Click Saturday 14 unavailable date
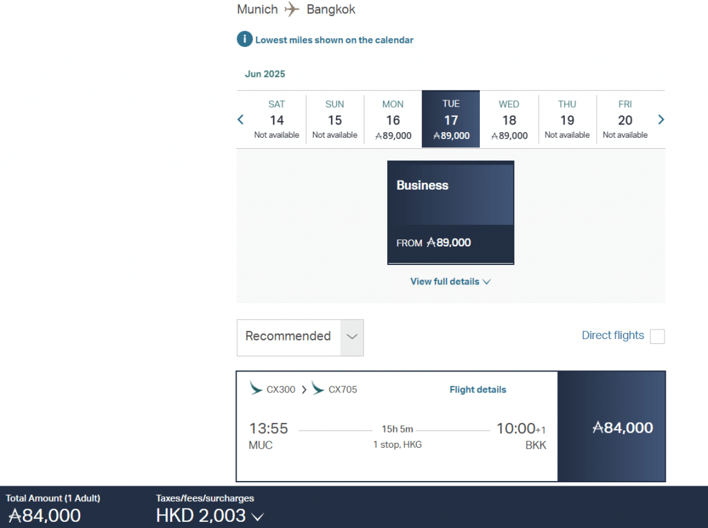Viewport: 708px width, 528px height. [x=277, y=119]
